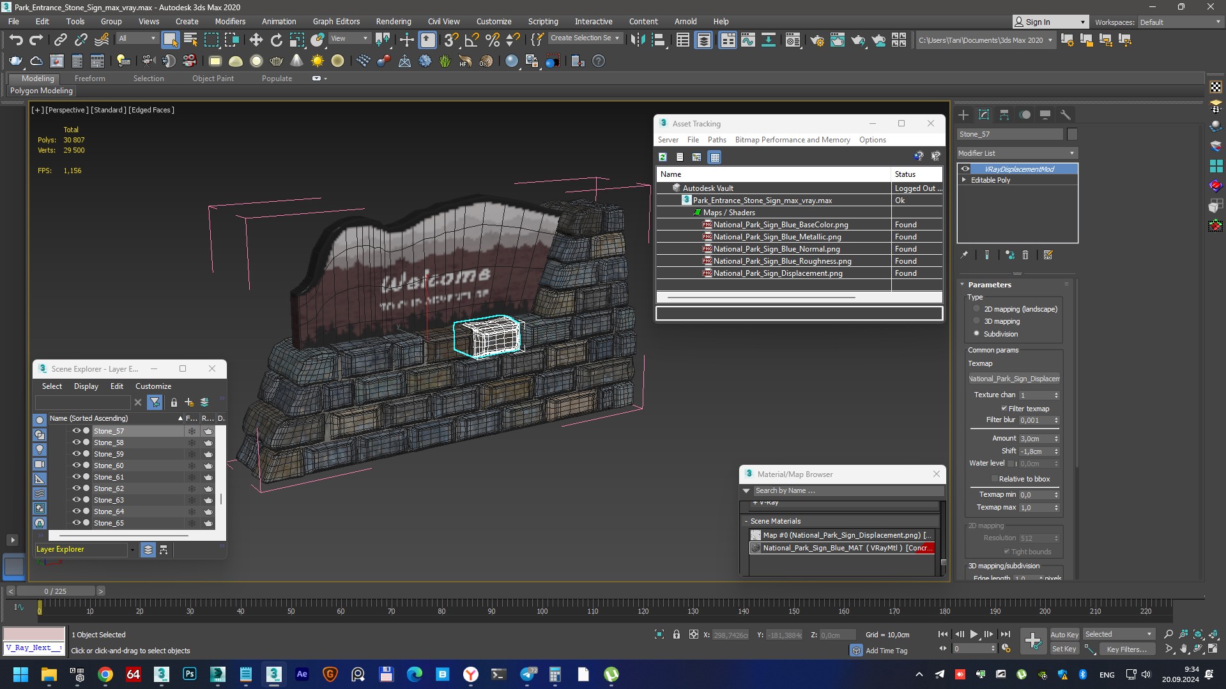The height and width of the screenshot is (689, 1226).
Task: Open the Utilities wrench icon
Action: point(1065,115)
